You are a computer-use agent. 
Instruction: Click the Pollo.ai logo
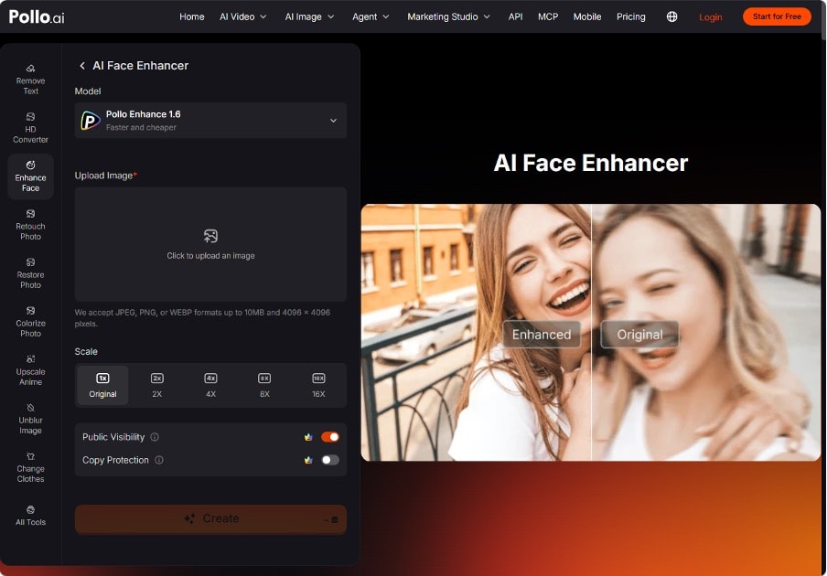coord(37,16)
